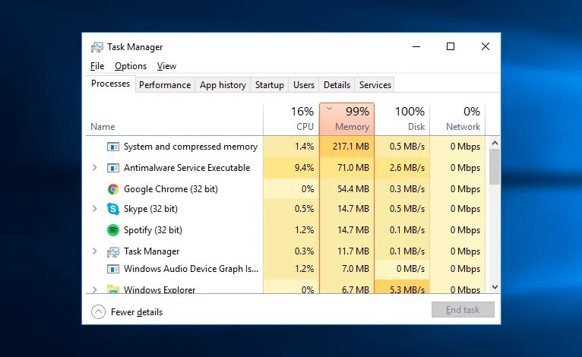Click the Windows Audio Device Graph icon
Screen dimensions: 582x357
(x=113, y=269)
